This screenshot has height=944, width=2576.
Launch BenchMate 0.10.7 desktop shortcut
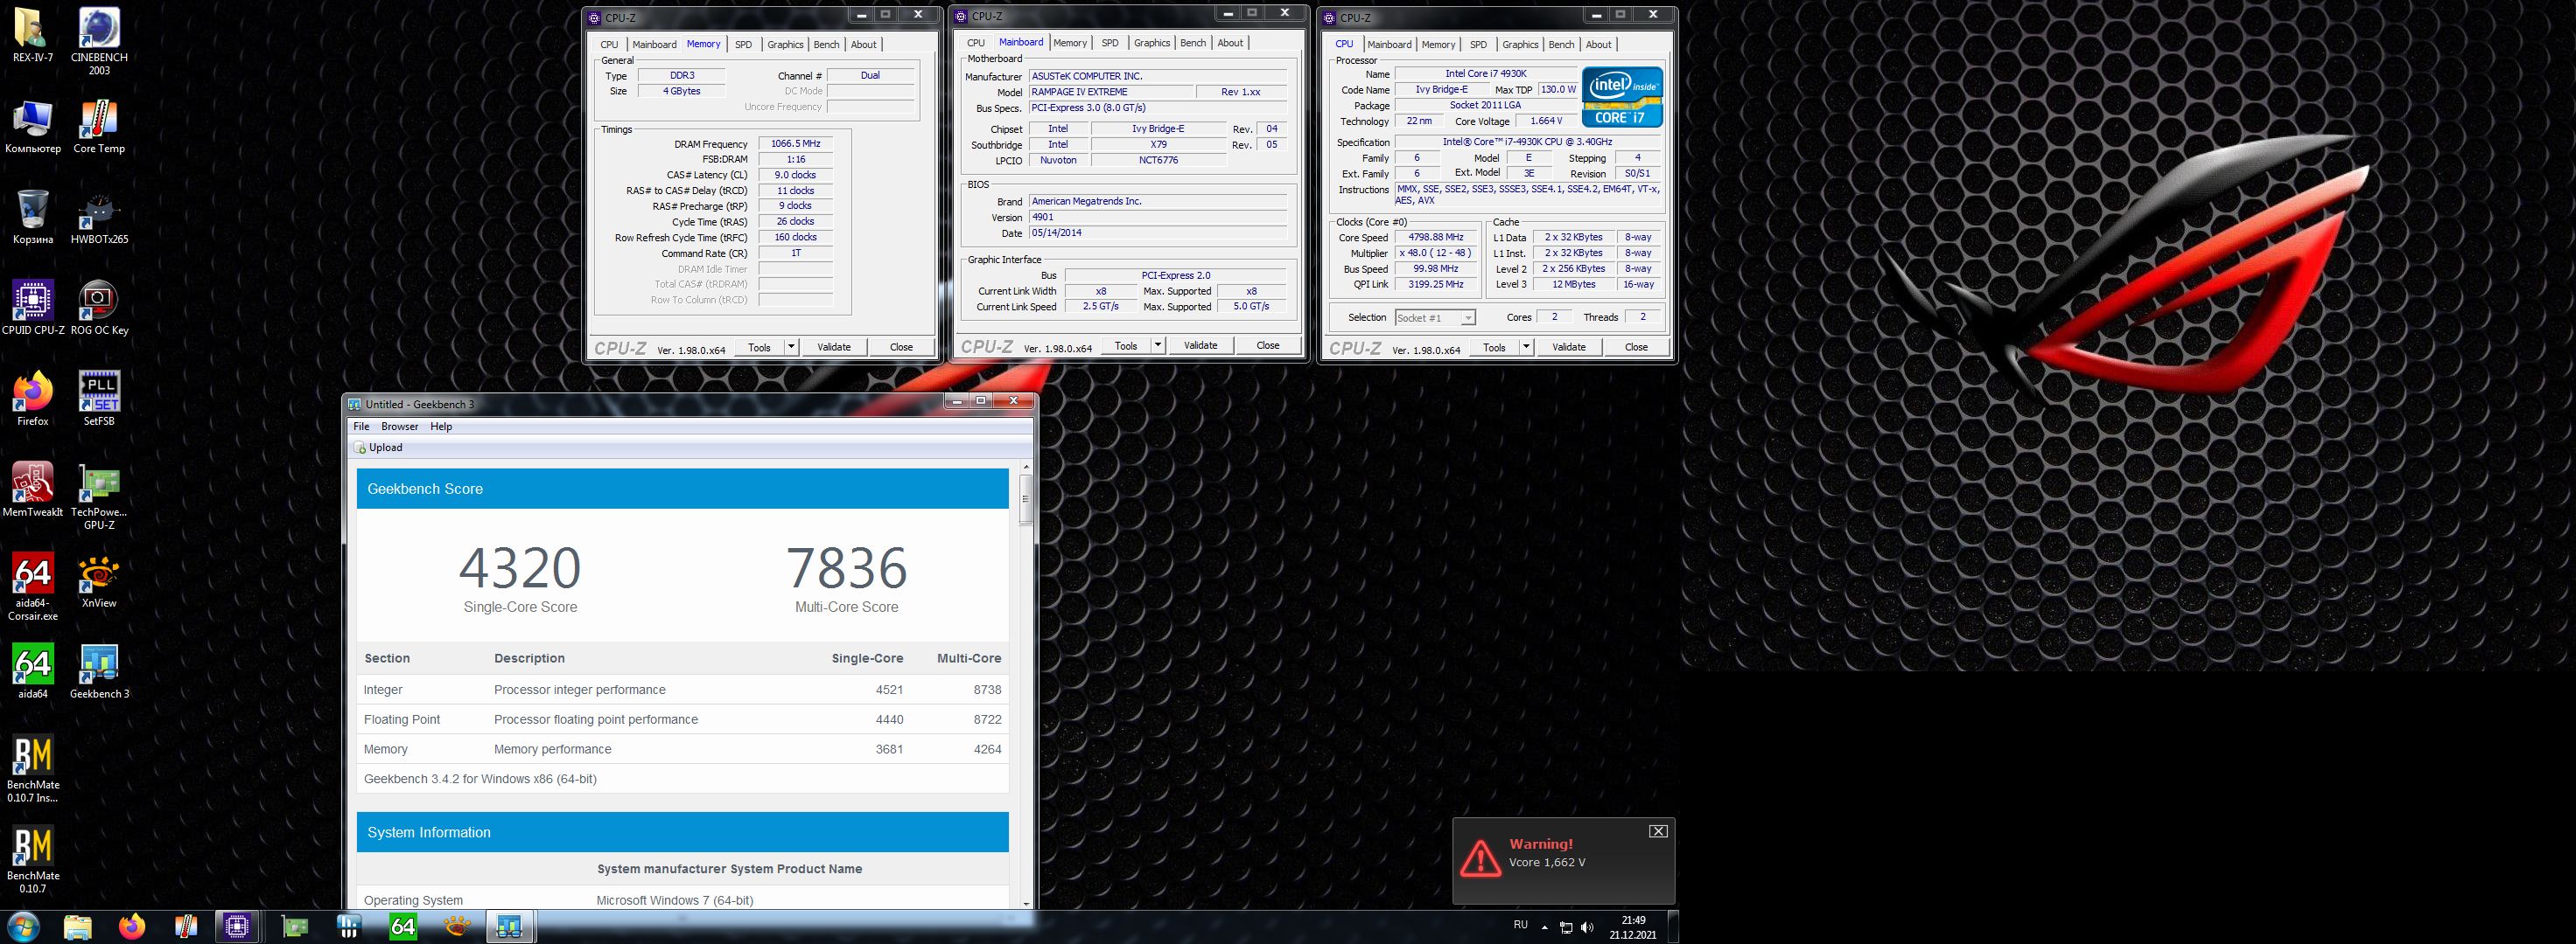tap(33, 860)
